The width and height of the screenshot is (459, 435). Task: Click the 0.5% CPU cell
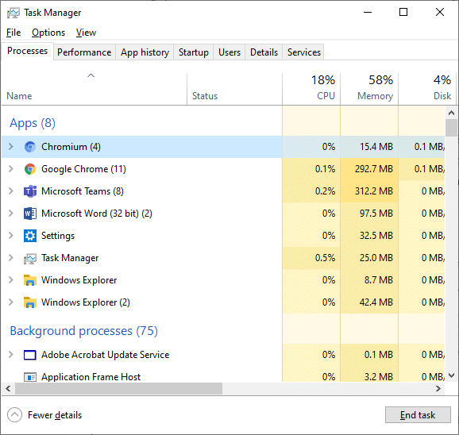tap(311, 258)
